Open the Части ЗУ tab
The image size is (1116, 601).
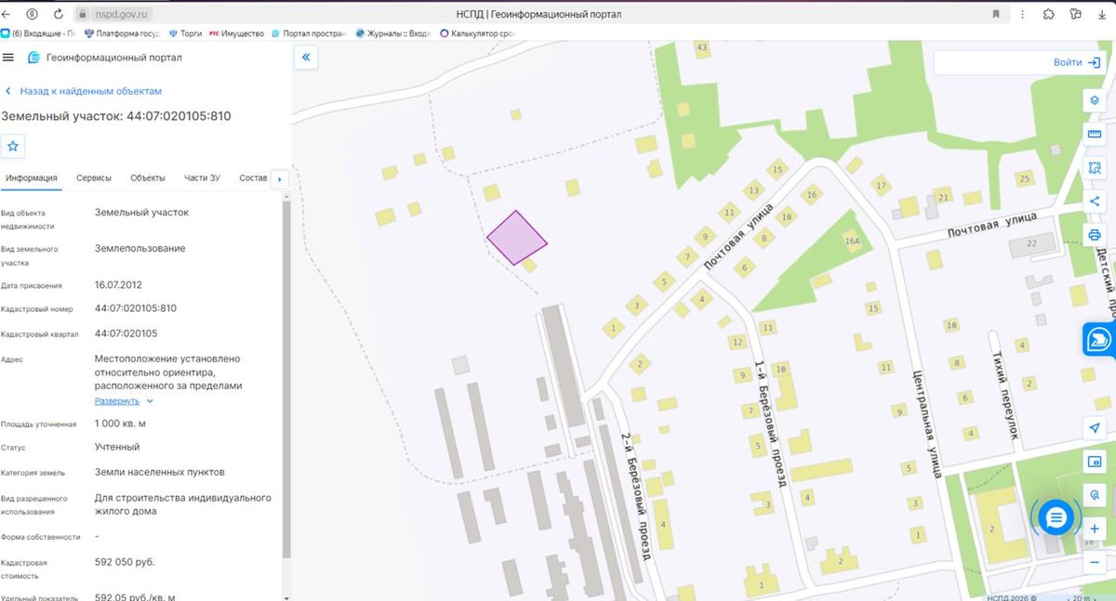click(202, 178)
